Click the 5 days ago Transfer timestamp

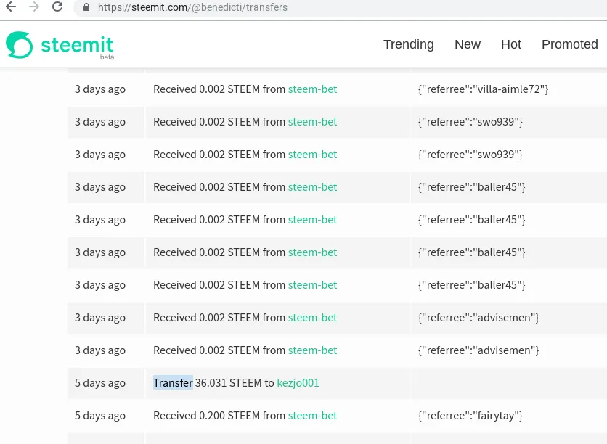100,383
